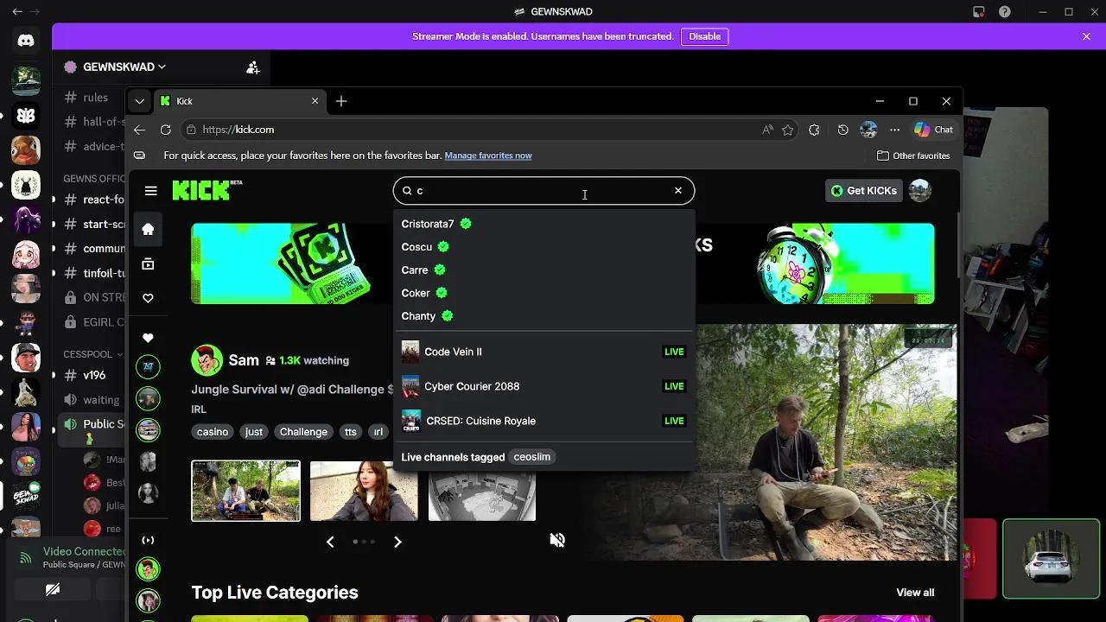Click the Challenge tag
This screenshot has height=622, width=1106.
pos(303,432)
